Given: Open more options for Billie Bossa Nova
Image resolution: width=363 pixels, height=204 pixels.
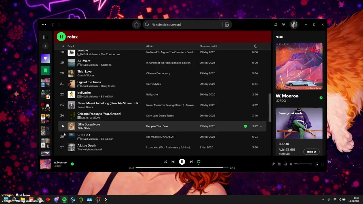Looking at the screenshot, I should (261, 126).
